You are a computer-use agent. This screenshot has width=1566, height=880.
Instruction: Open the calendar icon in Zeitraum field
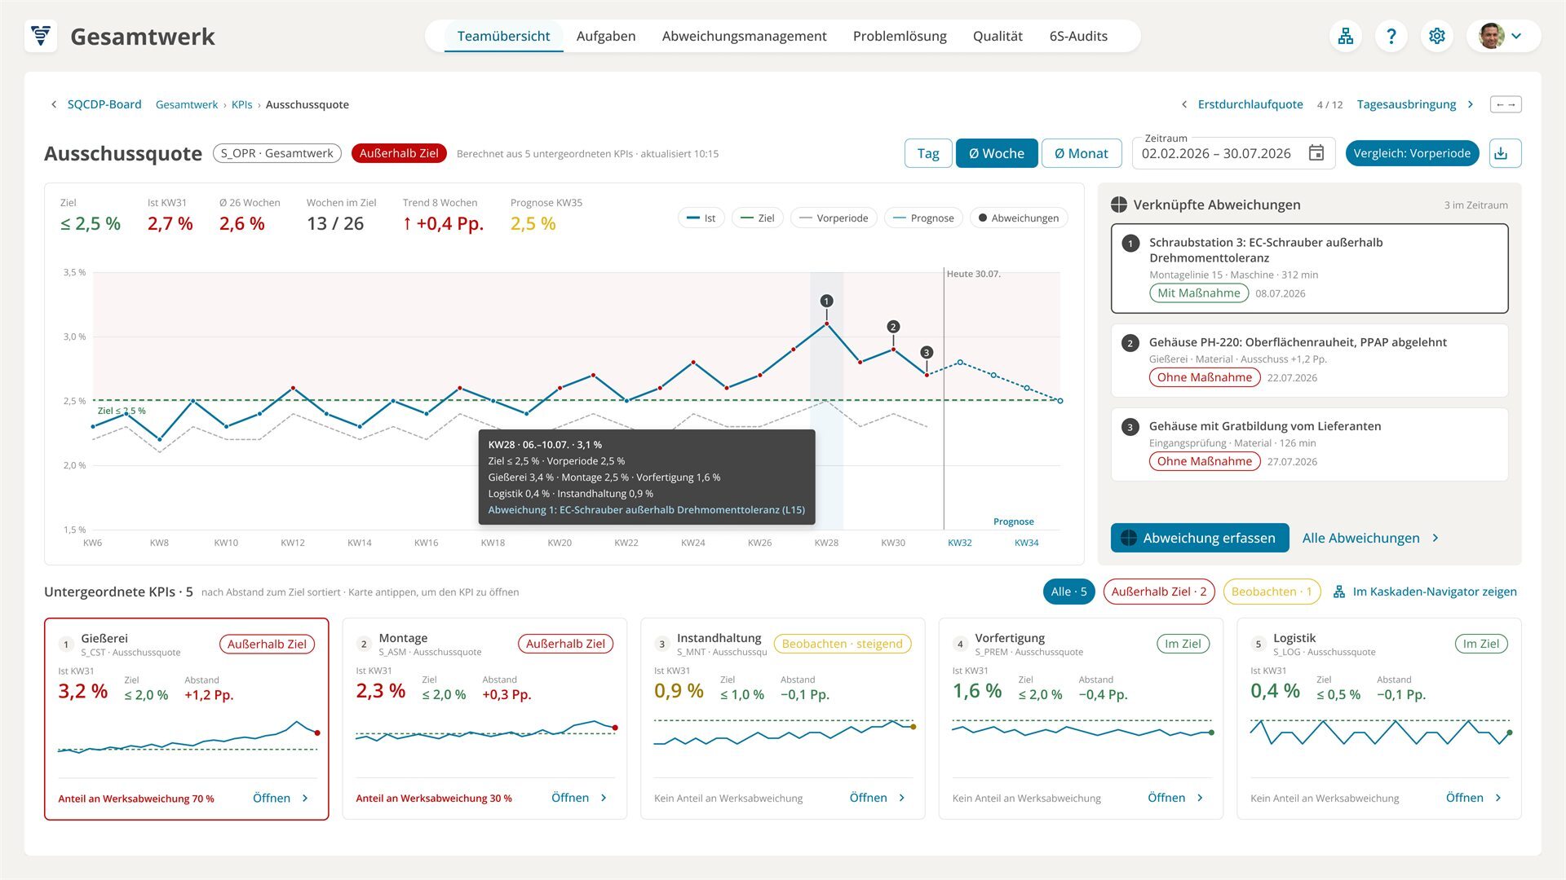click(x=1316, y=153)
